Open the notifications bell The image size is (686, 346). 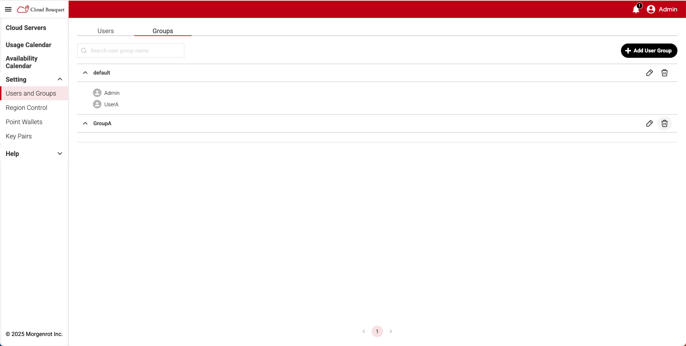(x=636, y=10)
